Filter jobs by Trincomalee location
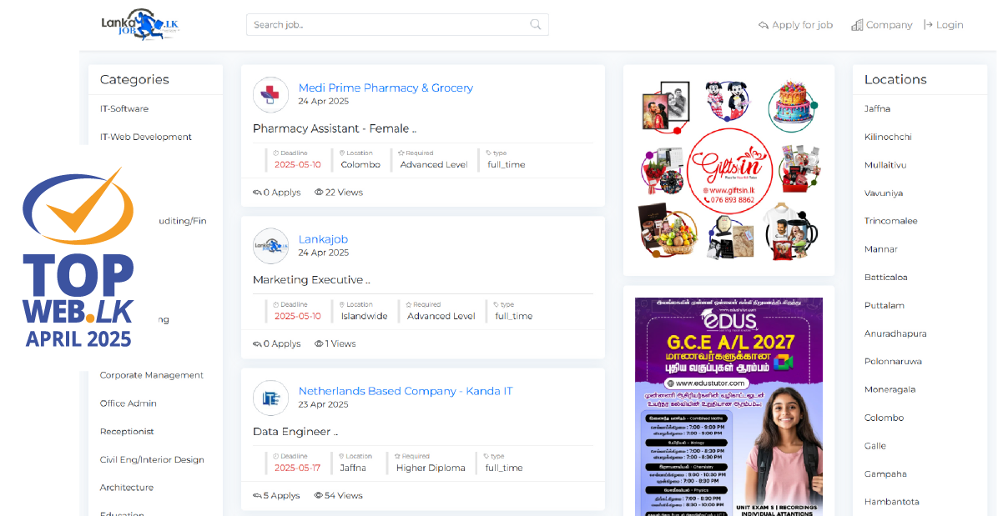 (x=890, y=221)
